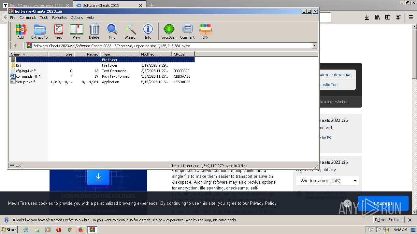Sort by Modified column header

coord(156,54)
